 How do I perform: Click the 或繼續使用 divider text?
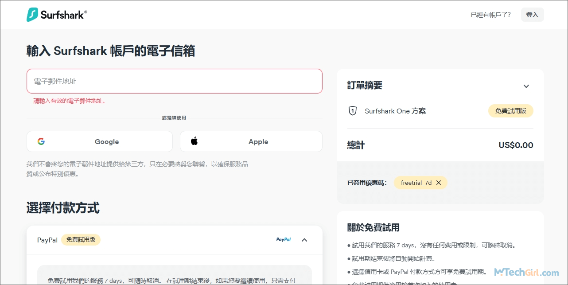point(174,118)
